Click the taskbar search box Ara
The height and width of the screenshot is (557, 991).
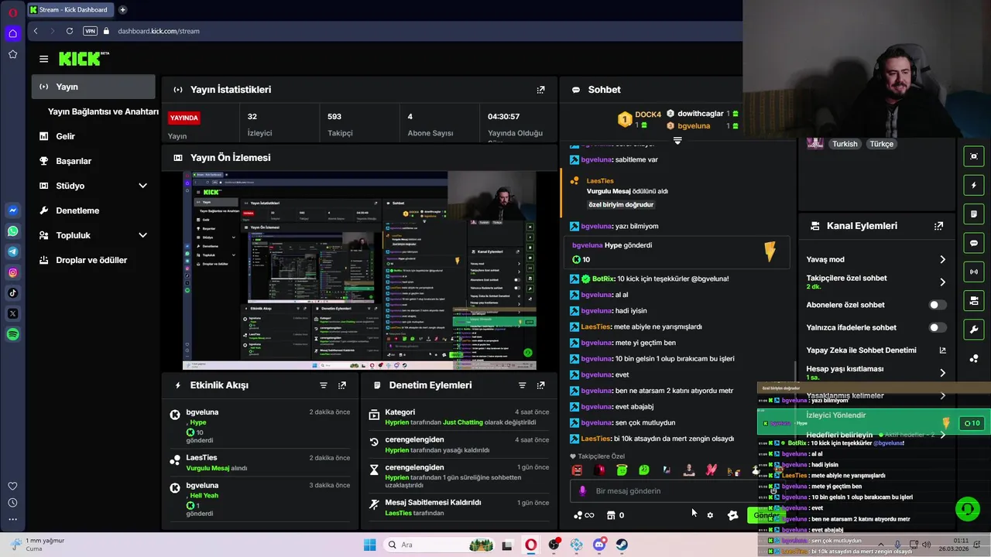pos(439,545)
